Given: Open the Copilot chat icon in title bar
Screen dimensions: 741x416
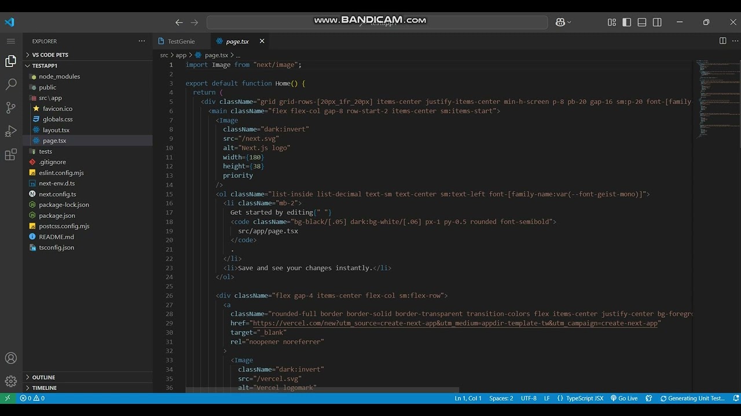Looking at the screenshot, I should 560,22.
